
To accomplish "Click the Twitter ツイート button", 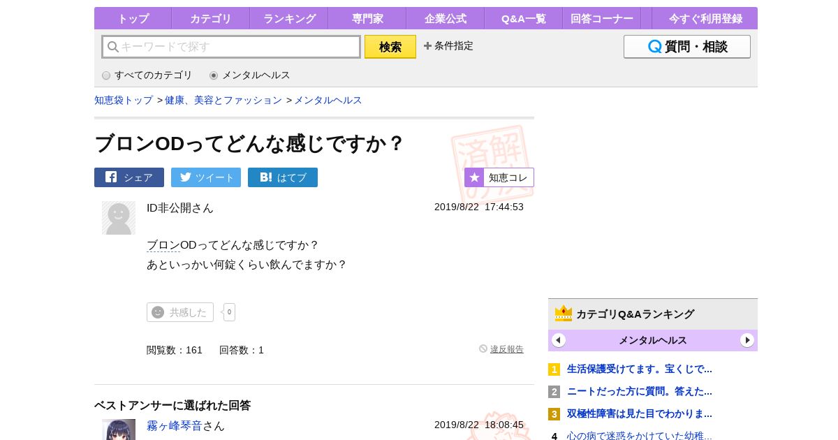I will click(x=206, y=177).
